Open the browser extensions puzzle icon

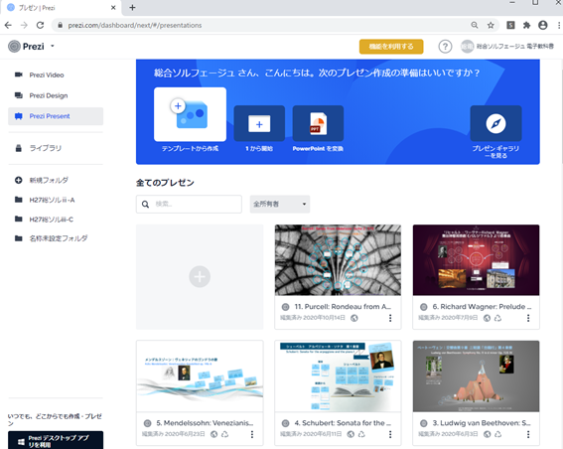click(526, 25)
